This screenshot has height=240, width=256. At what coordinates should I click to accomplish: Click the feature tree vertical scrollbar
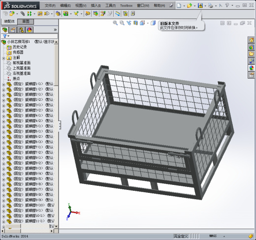pos(56,134)
